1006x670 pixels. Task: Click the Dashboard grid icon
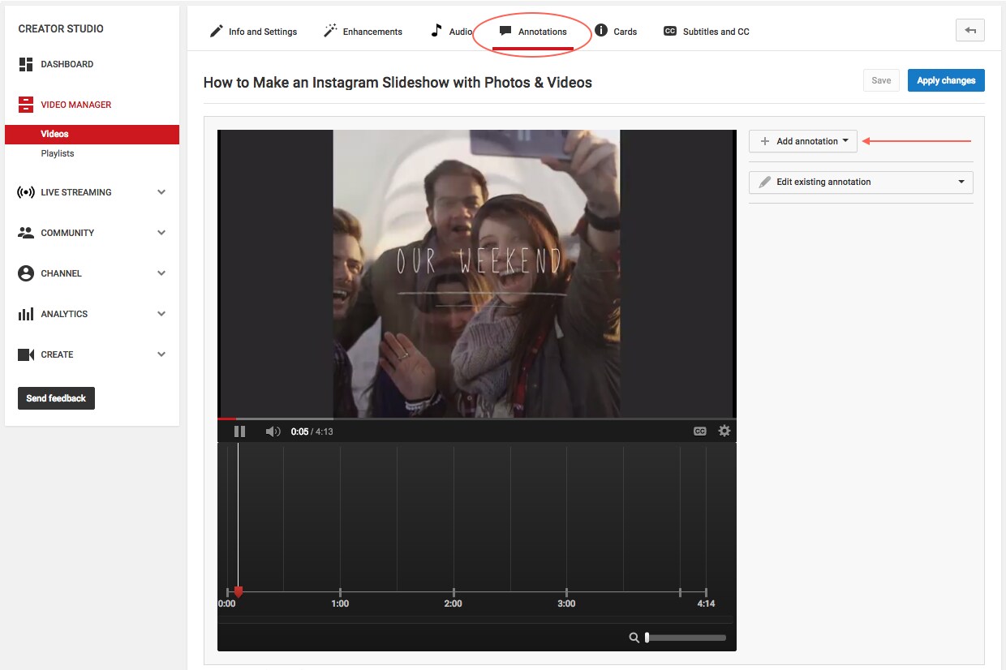pos(26,64)
